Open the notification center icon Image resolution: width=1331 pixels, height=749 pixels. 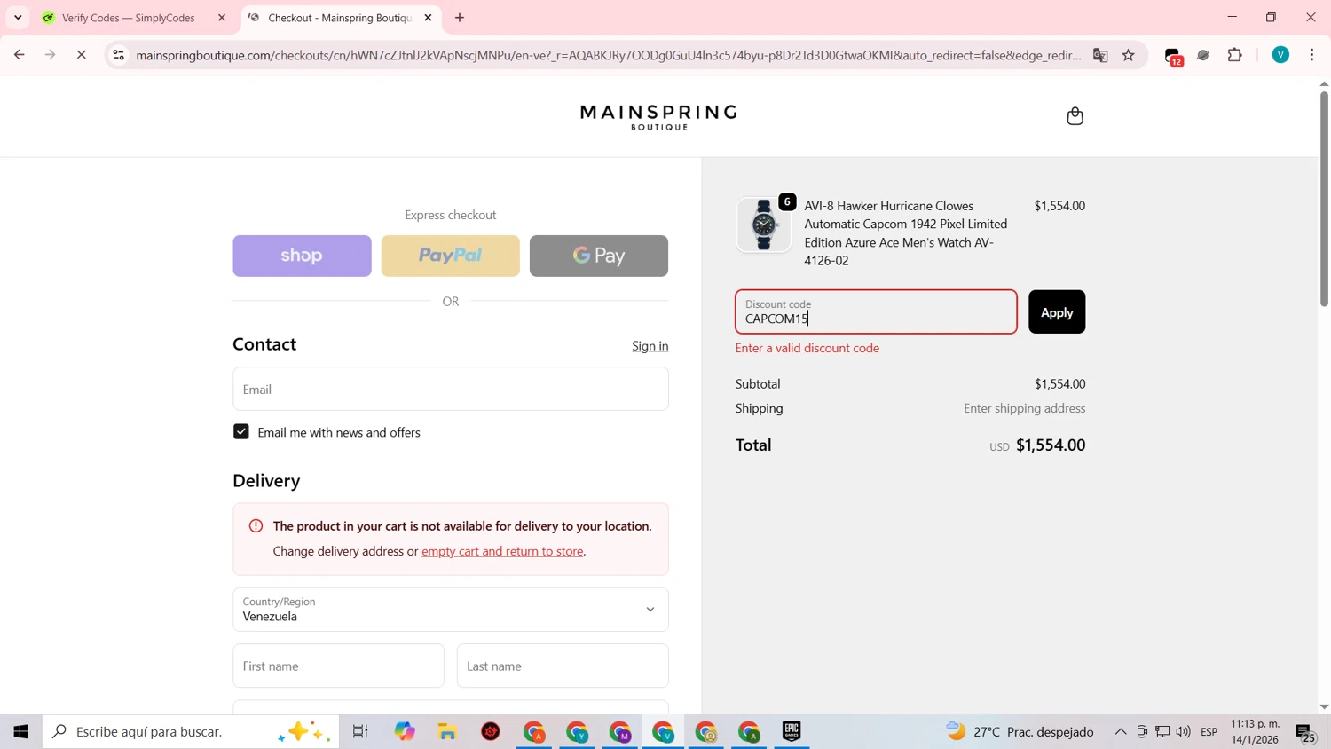(x=1305, y=733)
